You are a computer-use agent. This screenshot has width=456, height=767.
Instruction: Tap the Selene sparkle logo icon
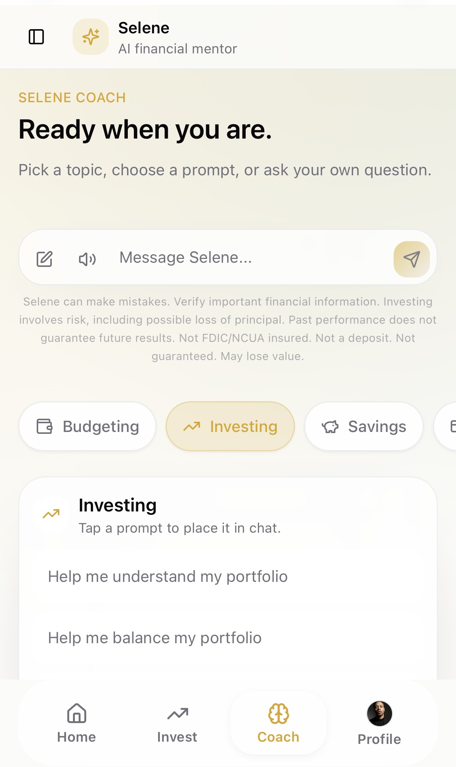tap(91, 37)
